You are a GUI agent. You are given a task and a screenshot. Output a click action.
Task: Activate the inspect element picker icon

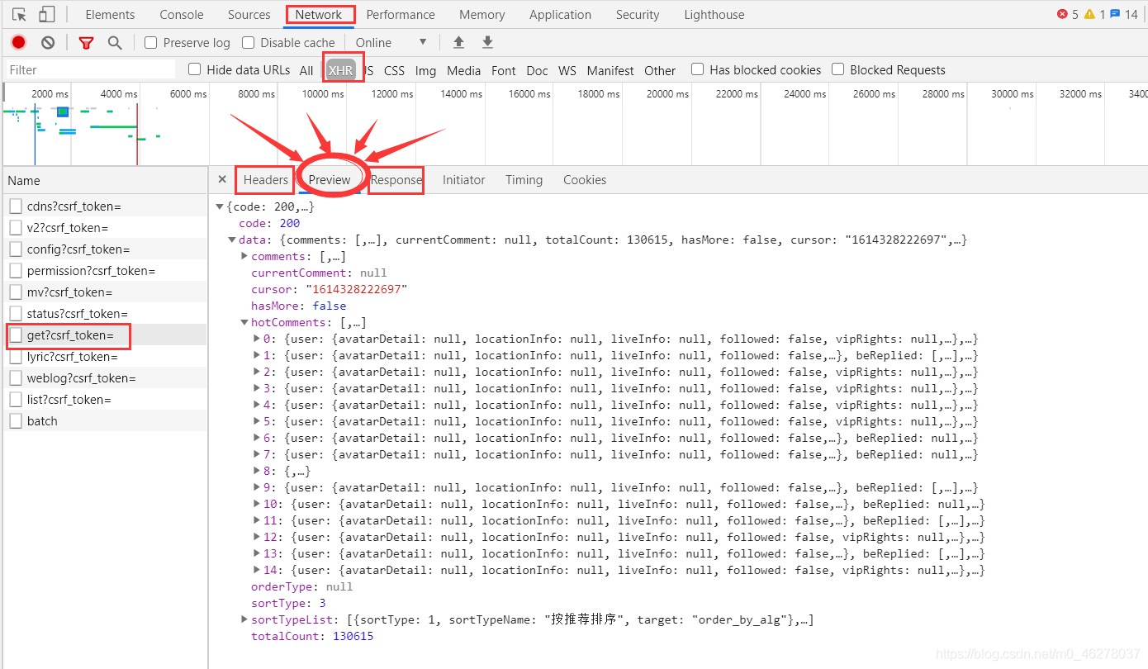[x=19, y=14]
